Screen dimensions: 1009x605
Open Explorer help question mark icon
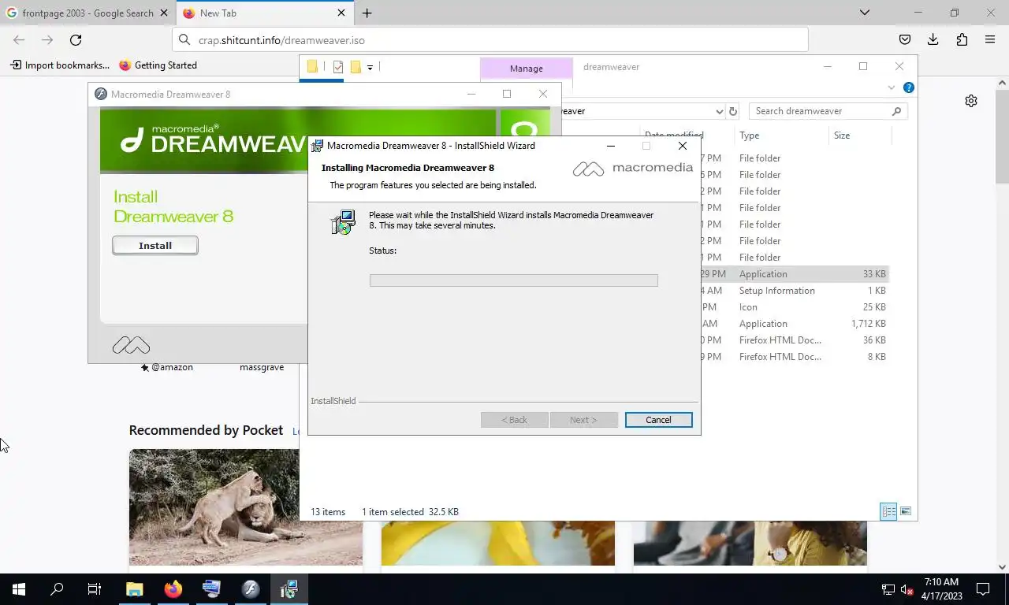click(x=908, y=87)
